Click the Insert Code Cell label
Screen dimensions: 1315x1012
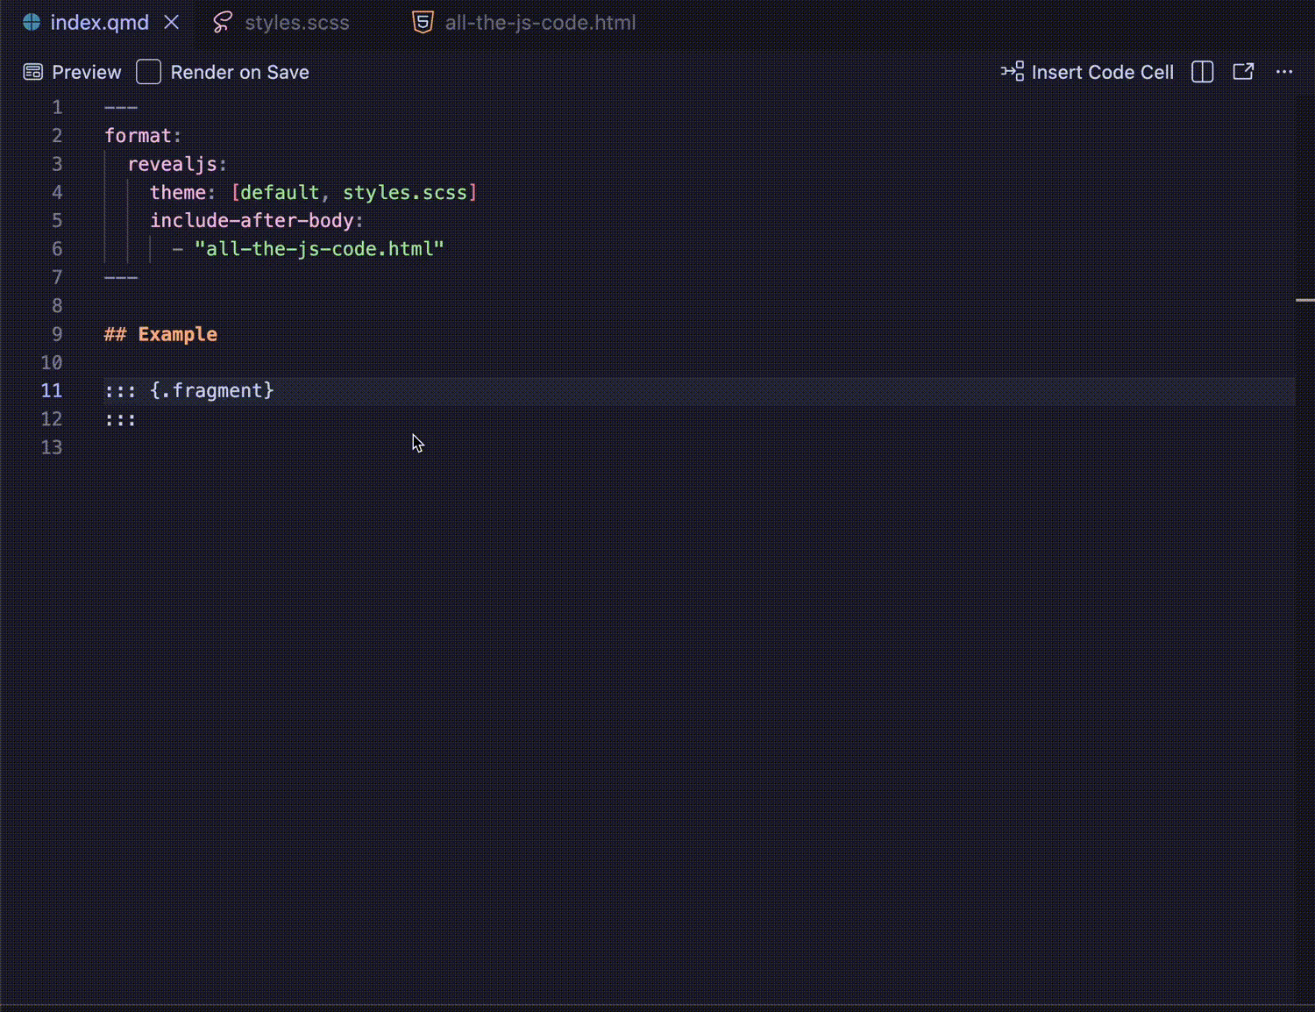1102,72
